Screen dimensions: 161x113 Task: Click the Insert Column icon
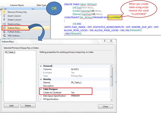coord(4,16)
